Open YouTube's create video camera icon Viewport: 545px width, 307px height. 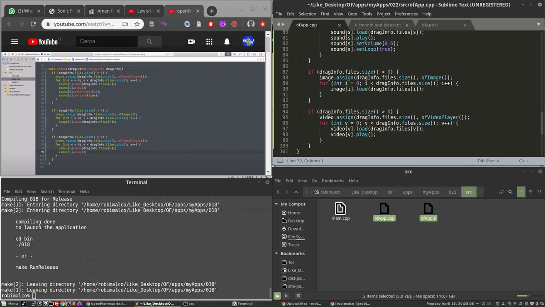(x=192, y=41)
